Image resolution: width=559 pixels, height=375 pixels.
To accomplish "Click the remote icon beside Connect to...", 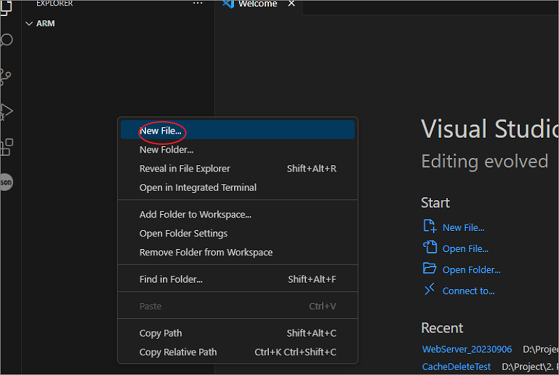I will click(429, 289).
